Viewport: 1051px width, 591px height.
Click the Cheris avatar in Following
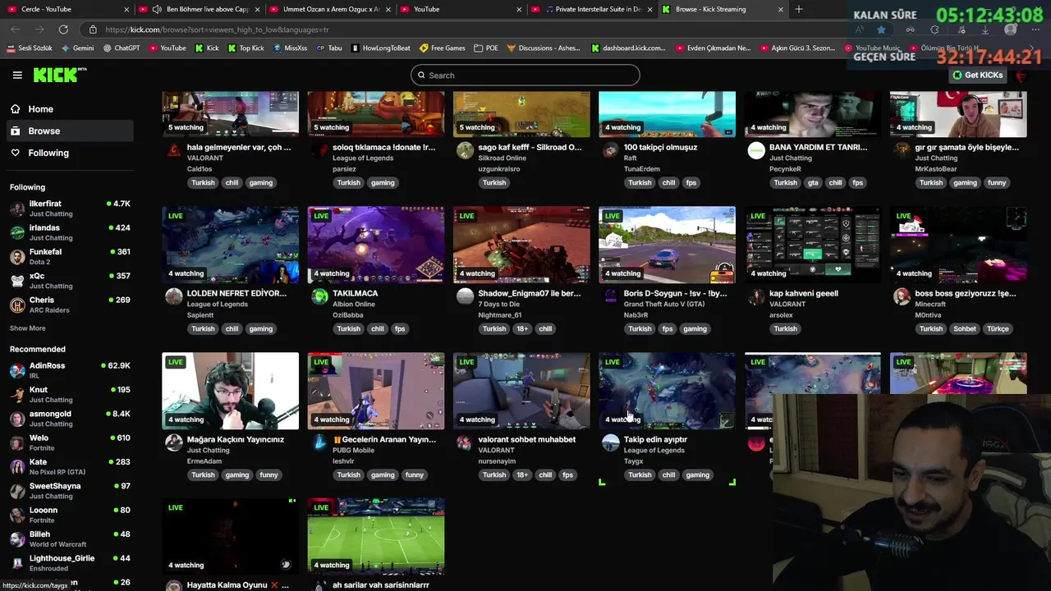pos(17,305)
